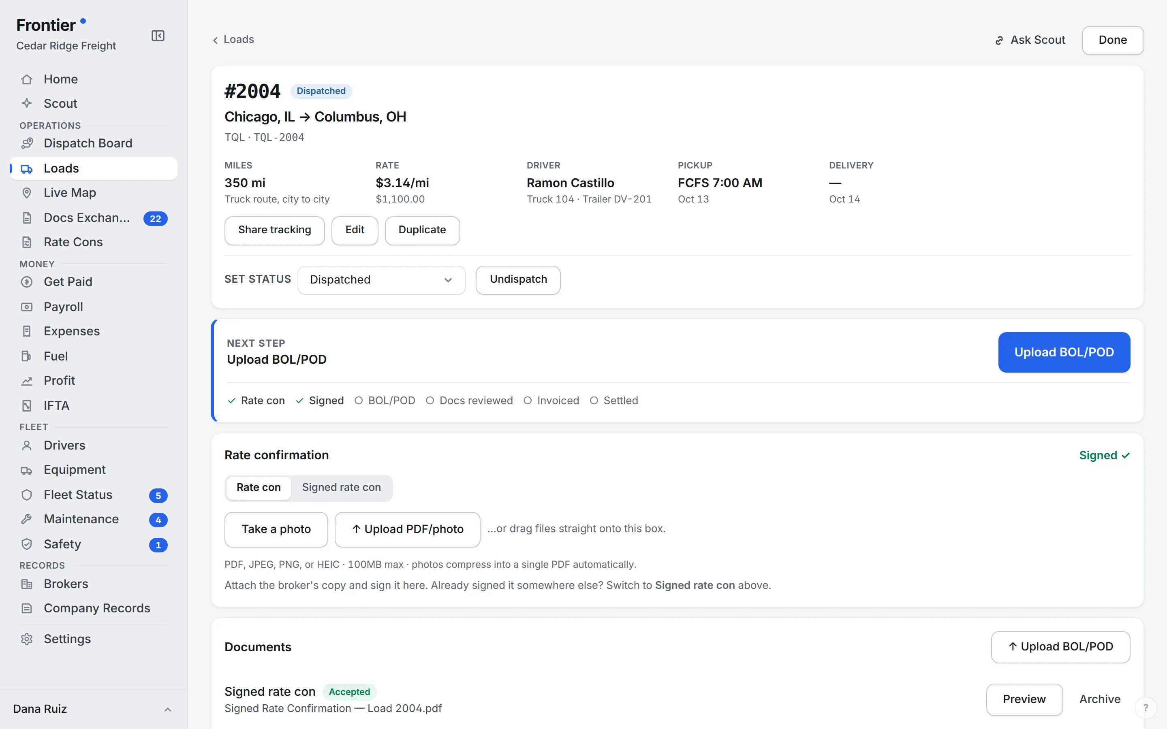This screenshot has height=729, width=1167.
Task: Click the Expenses receipt icon
Action: 26,331
